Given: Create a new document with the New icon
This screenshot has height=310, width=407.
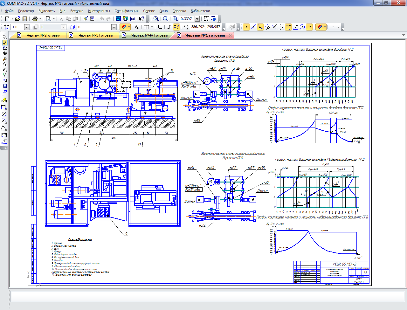Looking at the screenshot, I should (7, 19).
